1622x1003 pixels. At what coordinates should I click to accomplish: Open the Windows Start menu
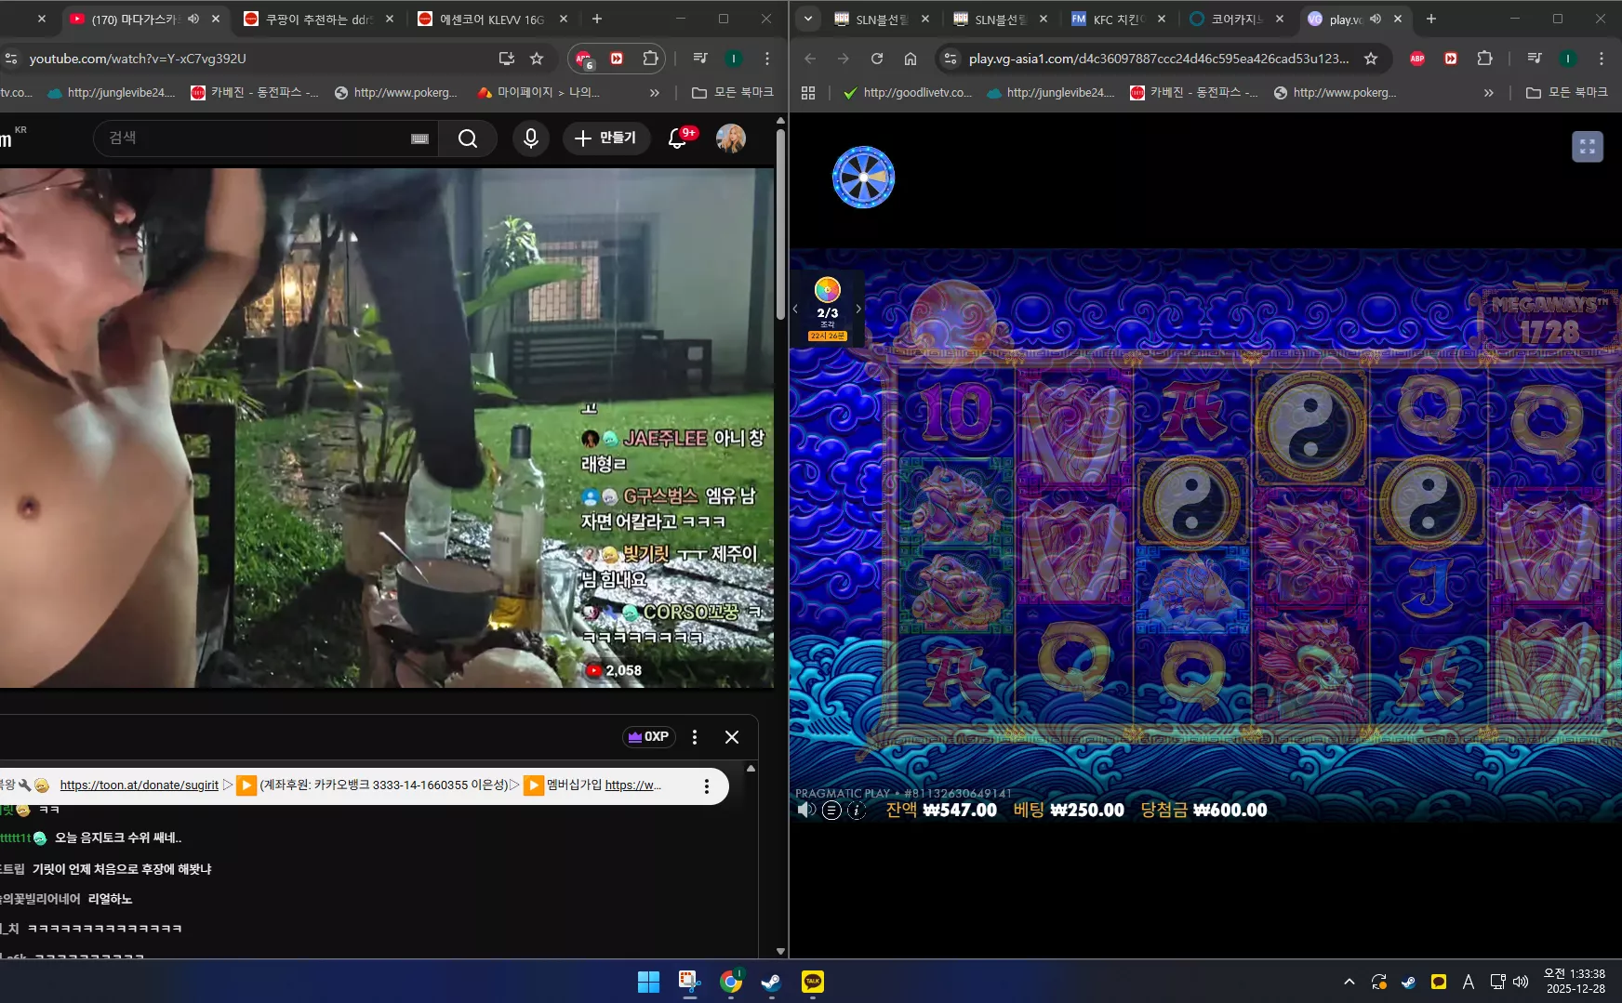pos(648,982)
